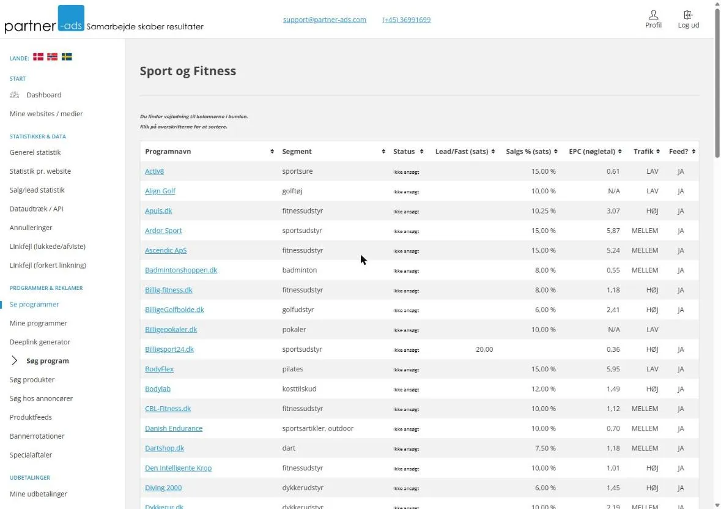Screen dimensions: 721x509
Task: Click the Sport og Fitness heading
Action: (188, 71)
